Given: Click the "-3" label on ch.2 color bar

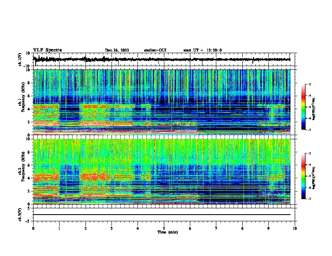Looking at the screenshot, I should (x=309, y=154).
